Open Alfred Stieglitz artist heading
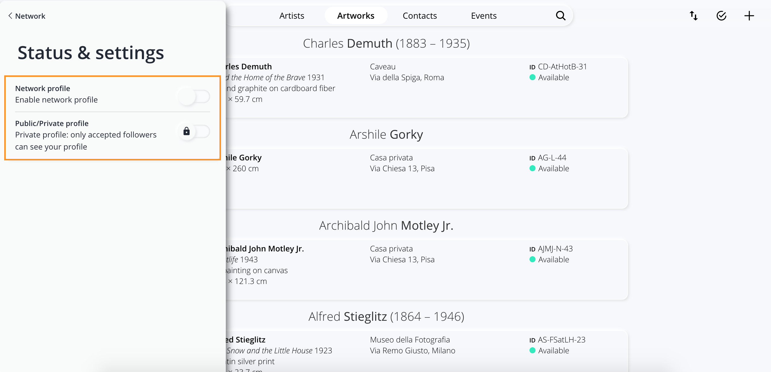The image size is (771, 372). (x=386, y=317)
